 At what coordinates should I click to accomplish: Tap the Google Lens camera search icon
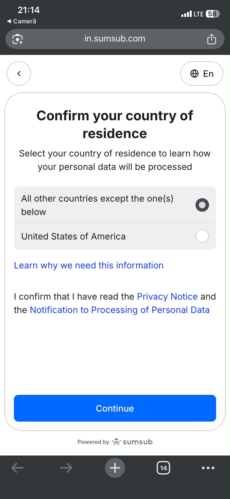click(17, 39)
